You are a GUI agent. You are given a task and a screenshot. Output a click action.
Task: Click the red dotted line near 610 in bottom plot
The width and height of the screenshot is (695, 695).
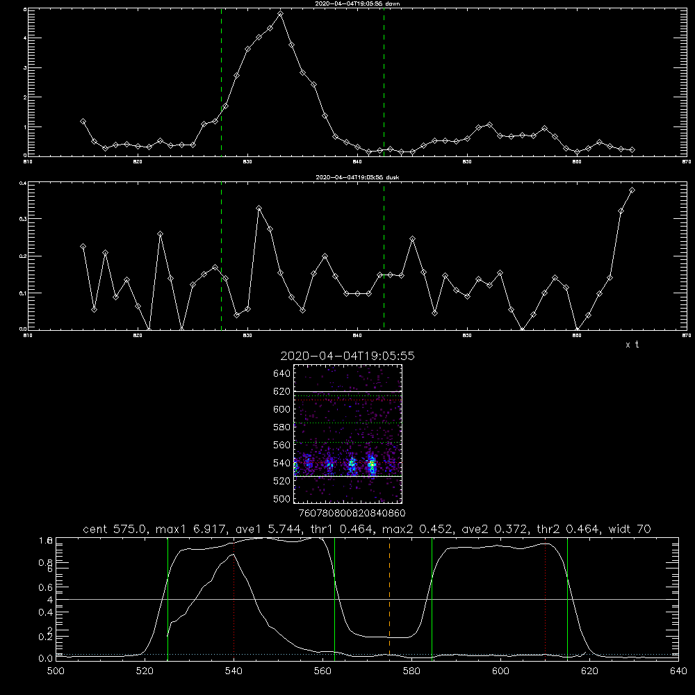[x=545, y=598]
